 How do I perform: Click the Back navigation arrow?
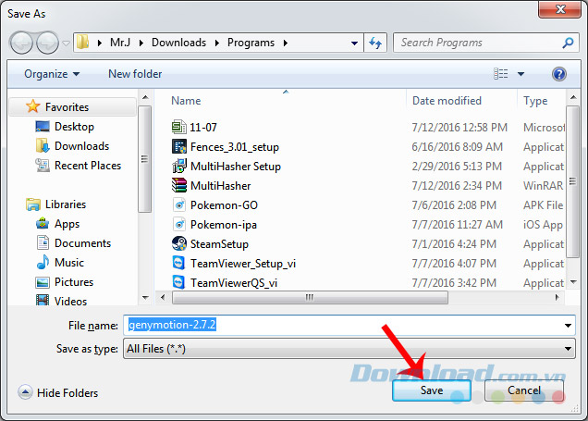click(21, 43)
